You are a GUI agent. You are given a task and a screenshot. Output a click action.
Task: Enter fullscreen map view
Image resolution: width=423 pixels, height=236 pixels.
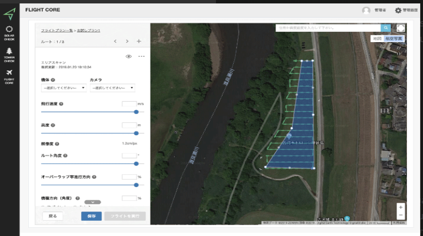[400, 28]
